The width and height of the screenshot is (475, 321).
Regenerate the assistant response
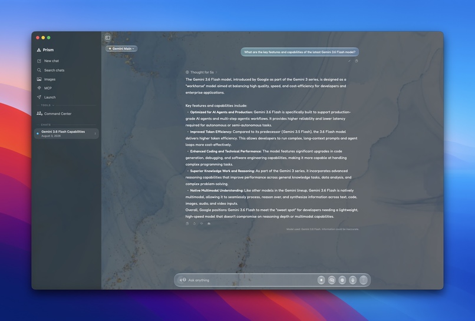(x=194, y=223)
